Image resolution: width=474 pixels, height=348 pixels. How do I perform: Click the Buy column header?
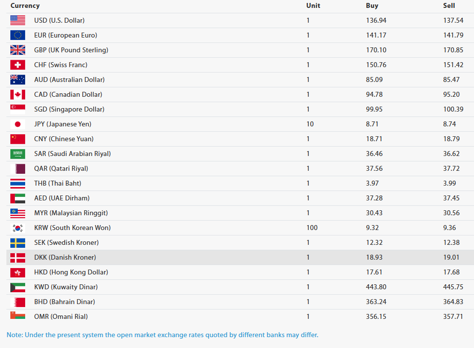[x=372, y=6]
